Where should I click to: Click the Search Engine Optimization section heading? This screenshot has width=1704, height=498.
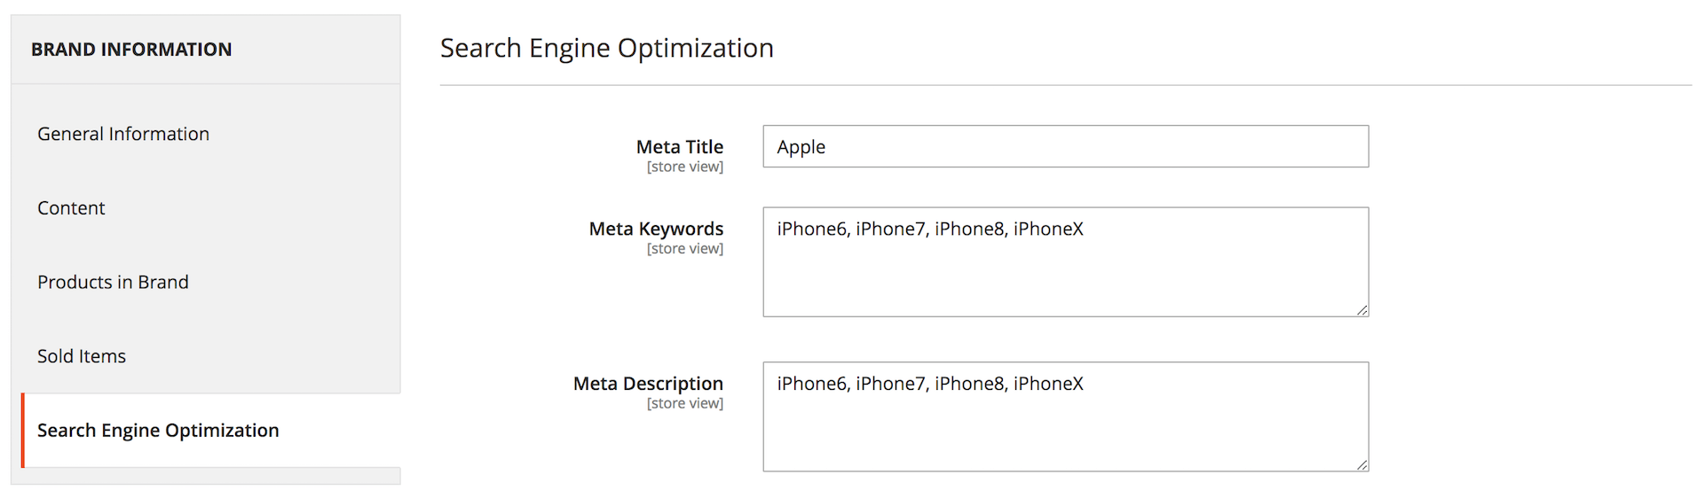[607, 48]
